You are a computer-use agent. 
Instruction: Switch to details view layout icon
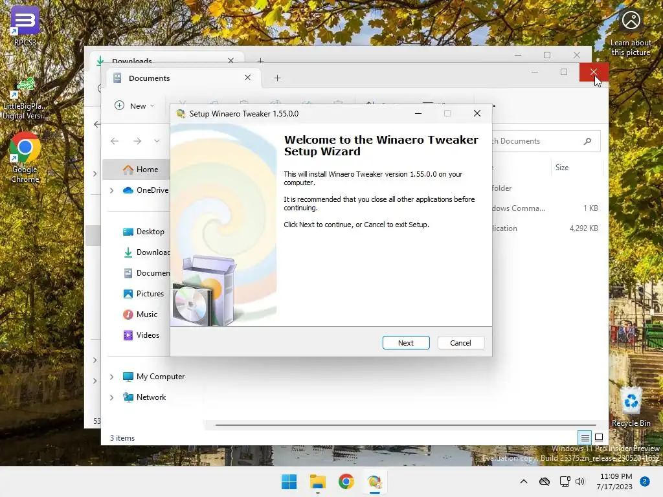click(x=585, y=437)
